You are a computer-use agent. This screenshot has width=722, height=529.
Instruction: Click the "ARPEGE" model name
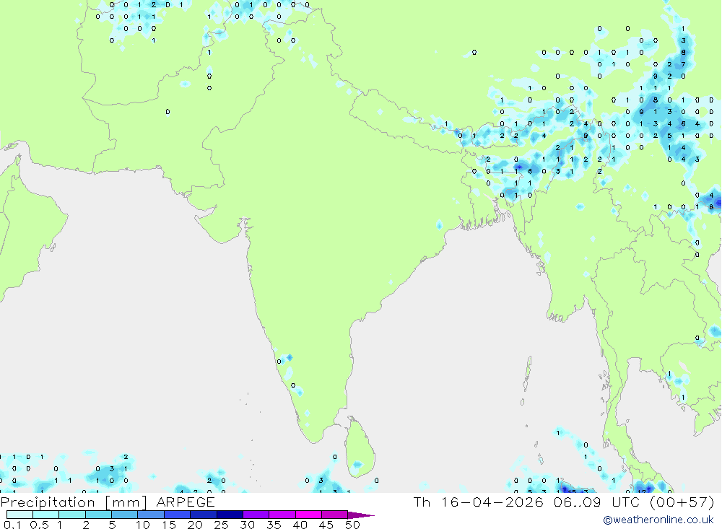click(x=185, y=502)
